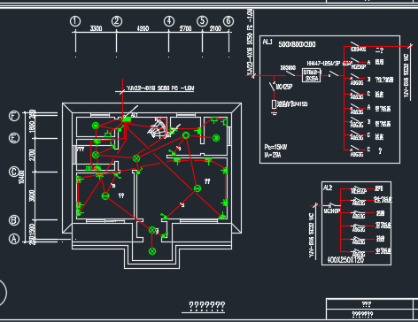
Task: Select grid axis bubble B
Action: 14,220
